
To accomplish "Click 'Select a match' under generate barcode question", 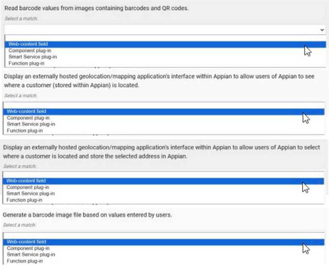I will pyautogui.click(x=20, y=225).
